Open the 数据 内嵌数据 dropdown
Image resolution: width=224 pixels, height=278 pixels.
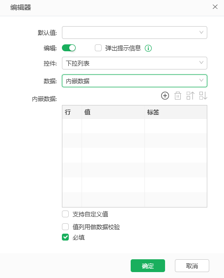pyautogui.click(x=135, y=81)
